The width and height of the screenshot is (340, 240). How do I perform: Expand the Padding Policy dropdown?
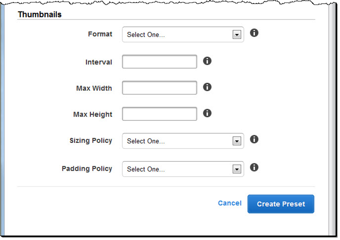coord(183,169)
